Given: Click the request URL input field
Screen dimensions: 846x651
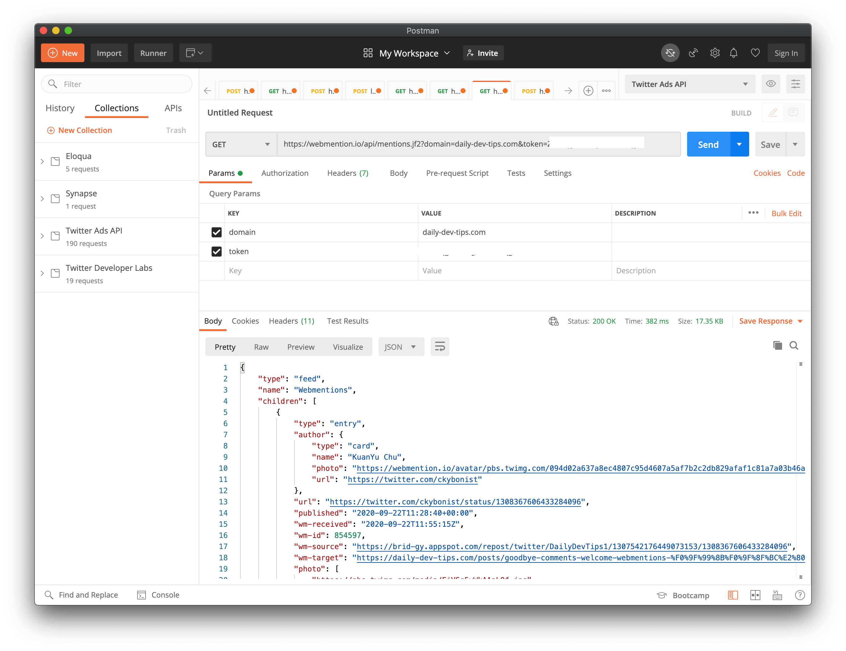Looking at the screenshot, I should [x=479, y=144].
